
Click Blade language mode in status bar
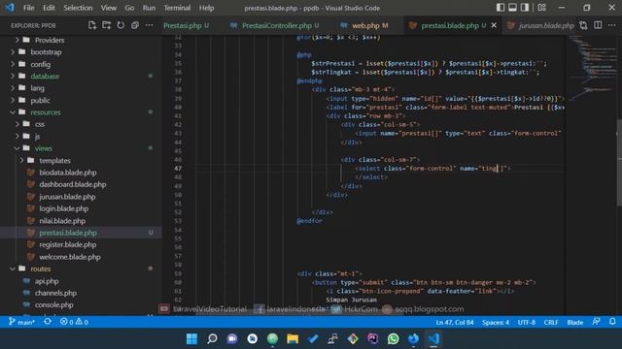(574, 323)
